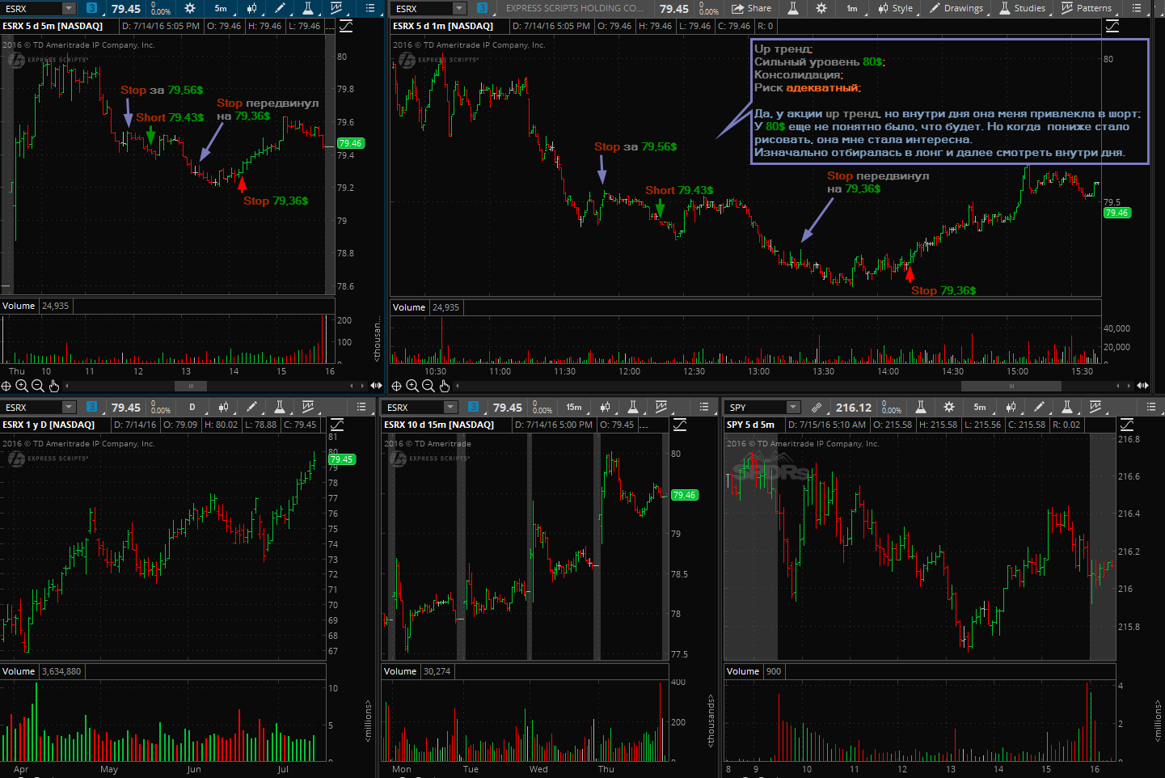Click Volume label in SPY panel
This screenshot has width=1165, height=778.
pos(742,671)
